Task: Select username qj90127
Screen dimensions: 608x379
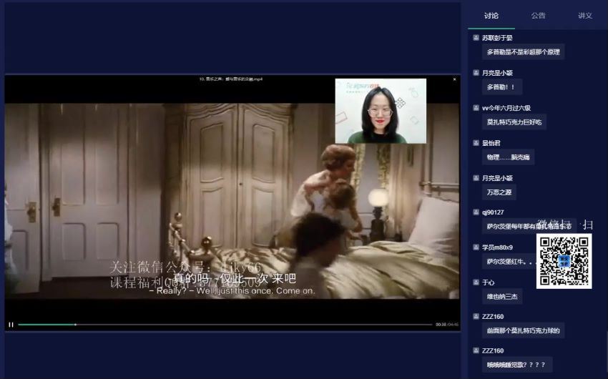Action: pos(493,212)
